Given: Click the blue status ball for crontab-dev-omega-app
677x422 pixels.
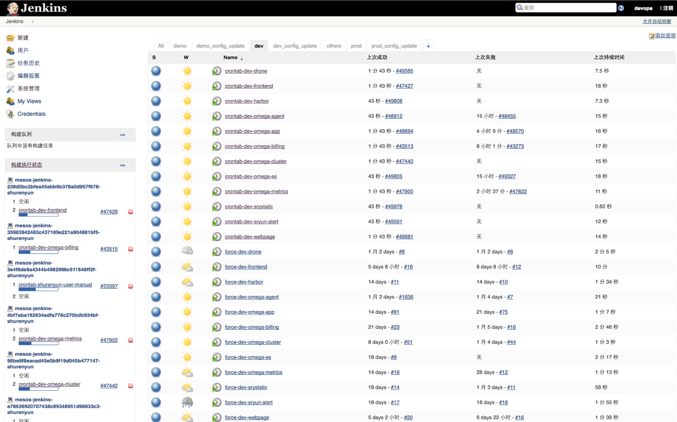Looking at the screenshot, I should [156, 131].
